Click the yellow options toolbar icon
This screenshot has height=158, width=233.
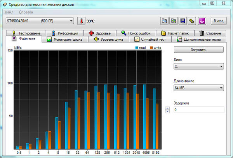(192, 21)
